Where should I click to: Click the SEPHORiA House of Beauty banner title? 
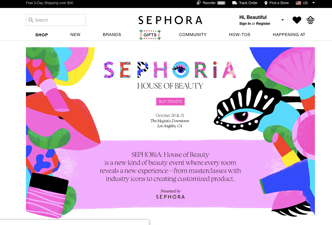[170, 75]
